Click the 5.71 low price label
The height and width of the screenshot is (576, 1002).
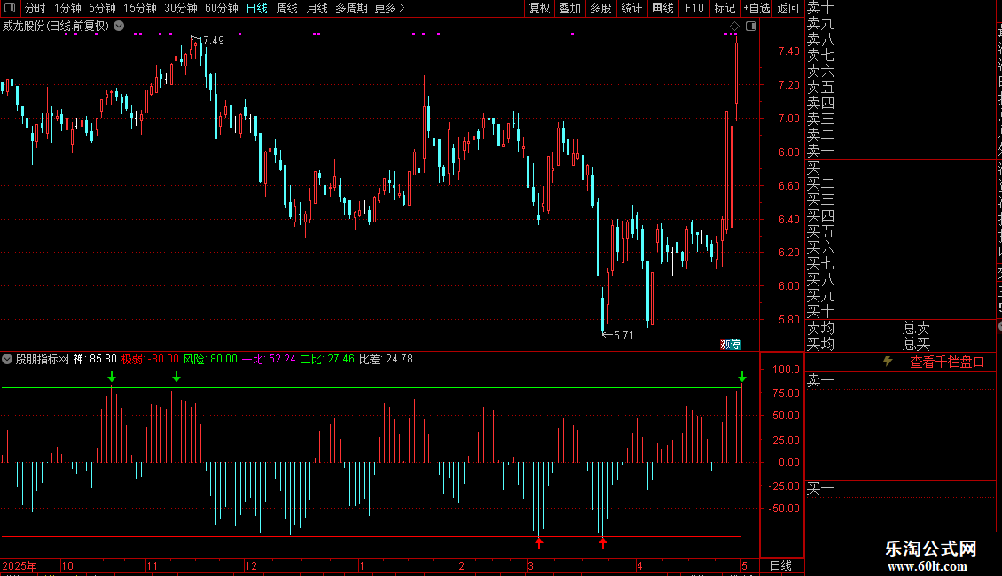623,335
